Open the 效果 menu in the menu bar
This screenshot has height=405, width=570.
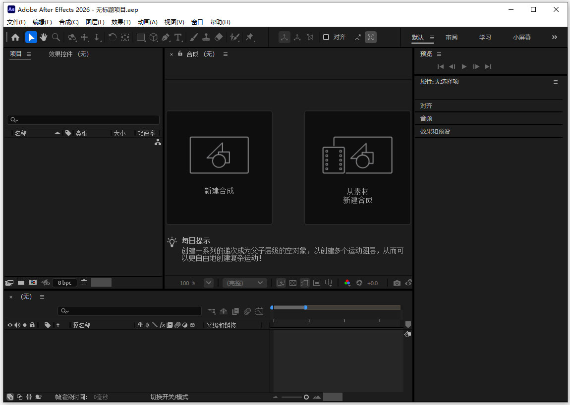(x=120, y=22)
